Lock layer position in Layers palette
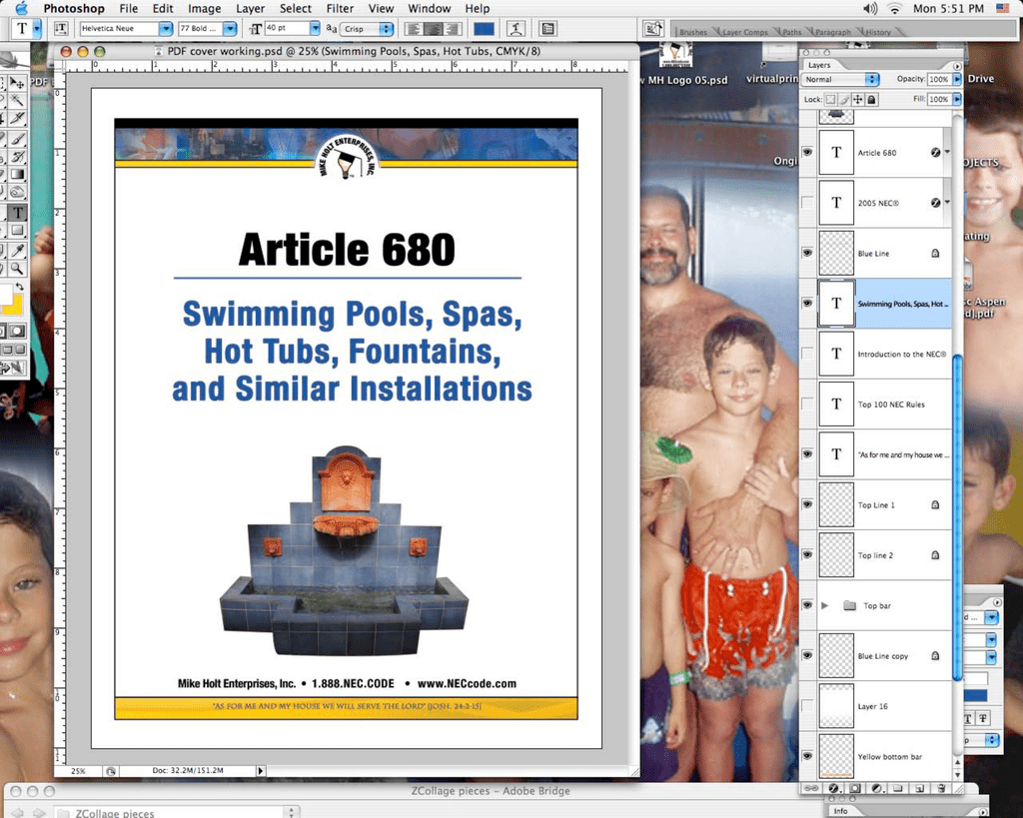 click(x=858, y=99)
